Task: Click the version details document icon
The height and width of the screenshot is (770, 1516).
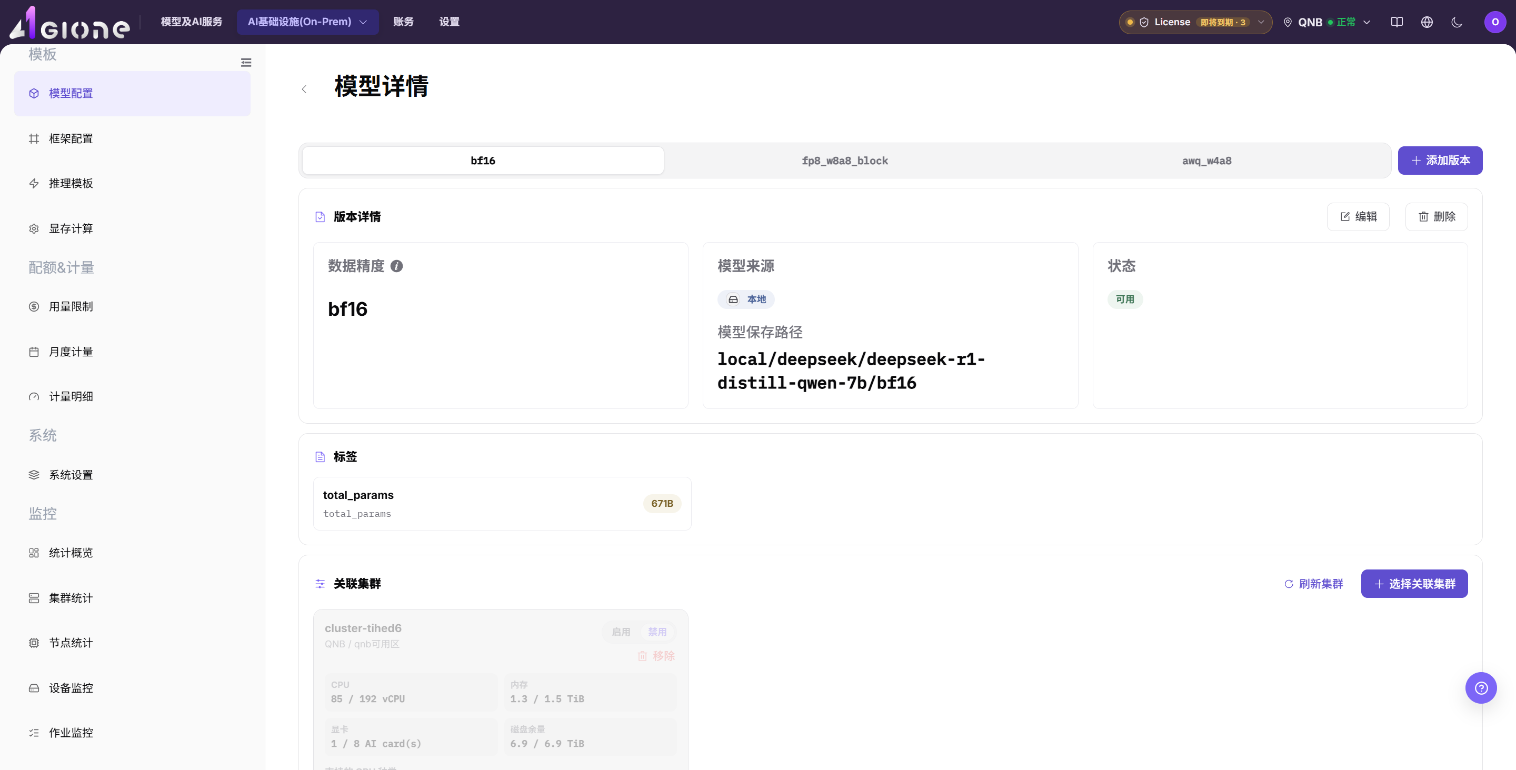Action: point(320,217)
